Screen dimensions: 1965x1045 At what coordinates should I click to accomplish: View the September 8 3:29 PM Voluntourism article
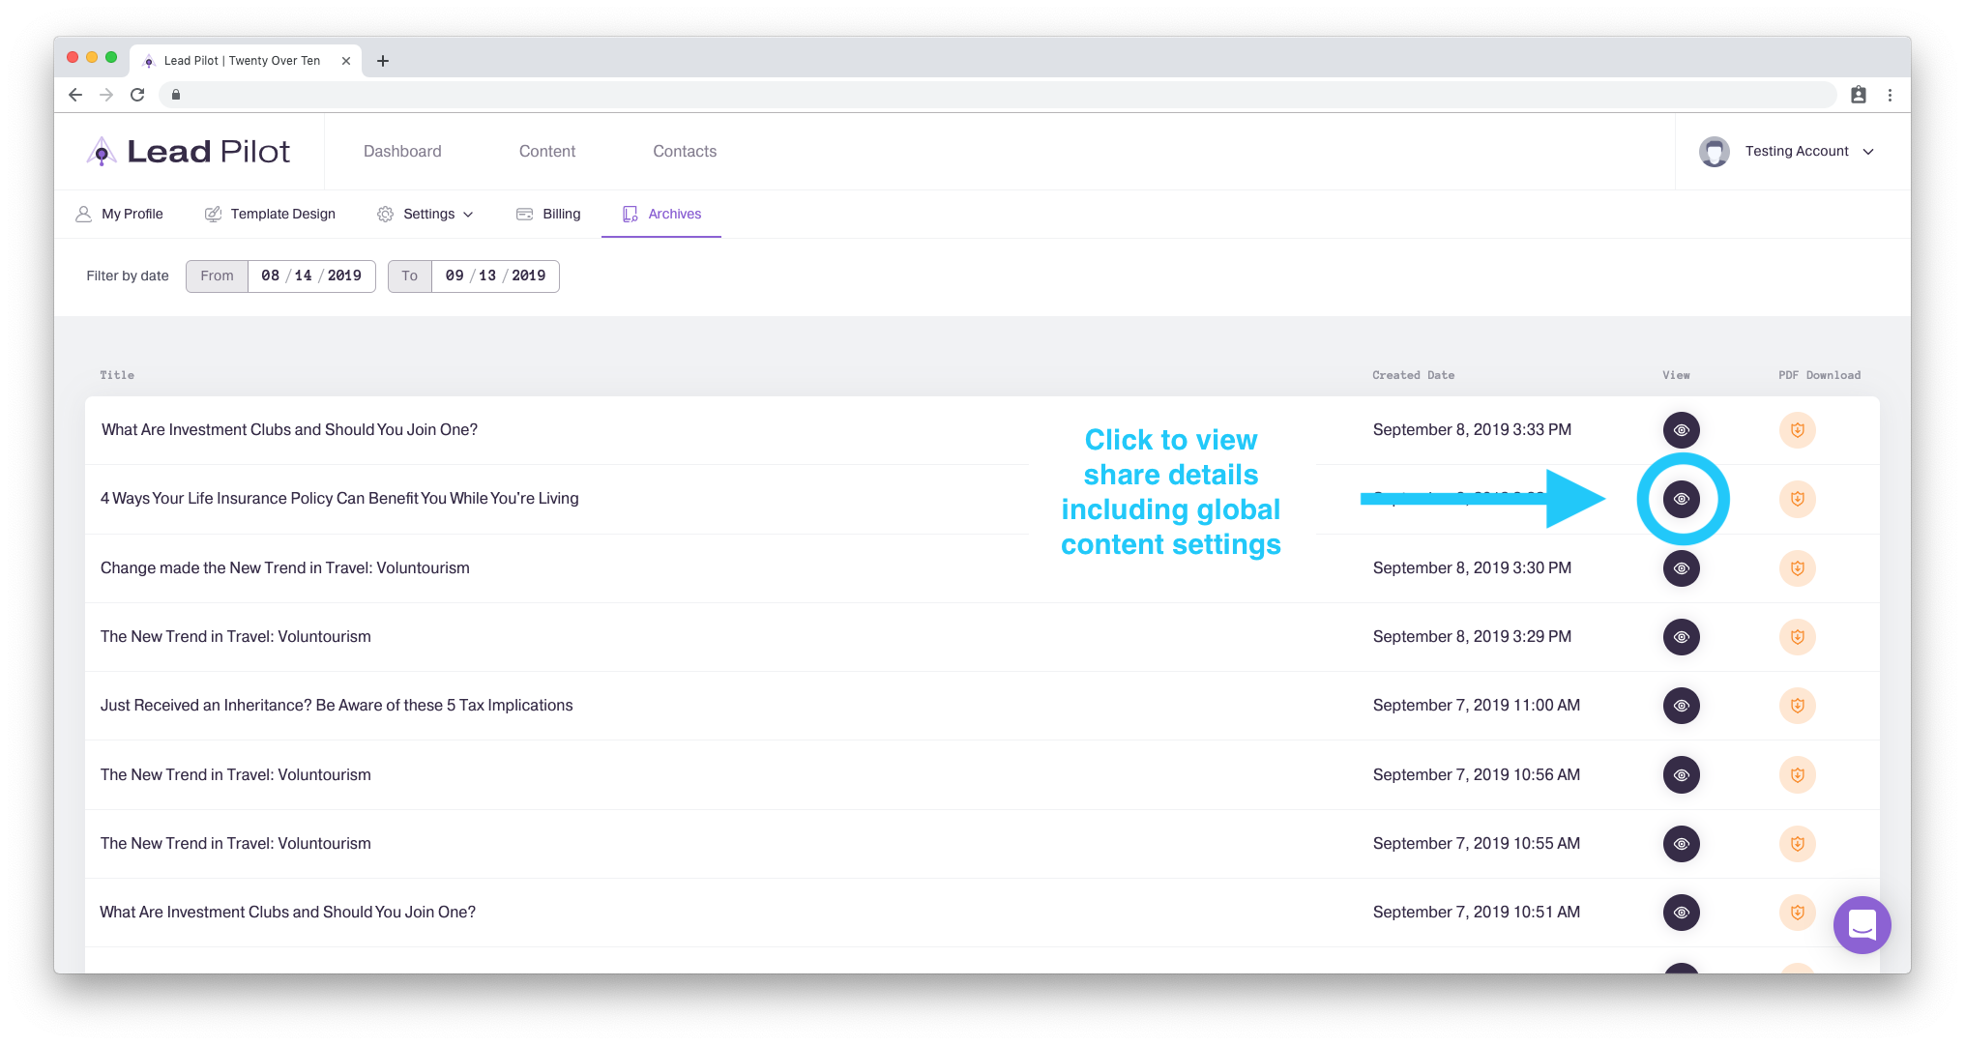(x=1681, y=637)
